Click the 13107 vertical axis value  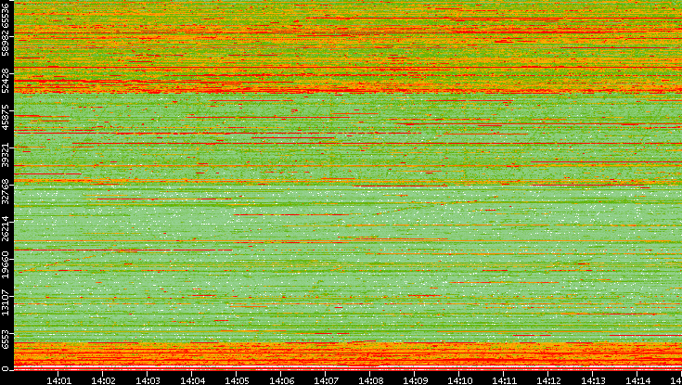(5, 302)
